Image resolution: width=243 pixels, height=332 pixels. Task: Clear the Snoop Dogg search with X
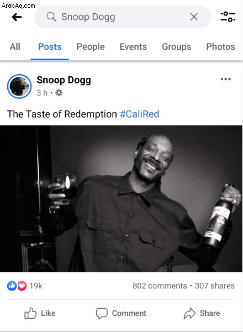point(194,17)
